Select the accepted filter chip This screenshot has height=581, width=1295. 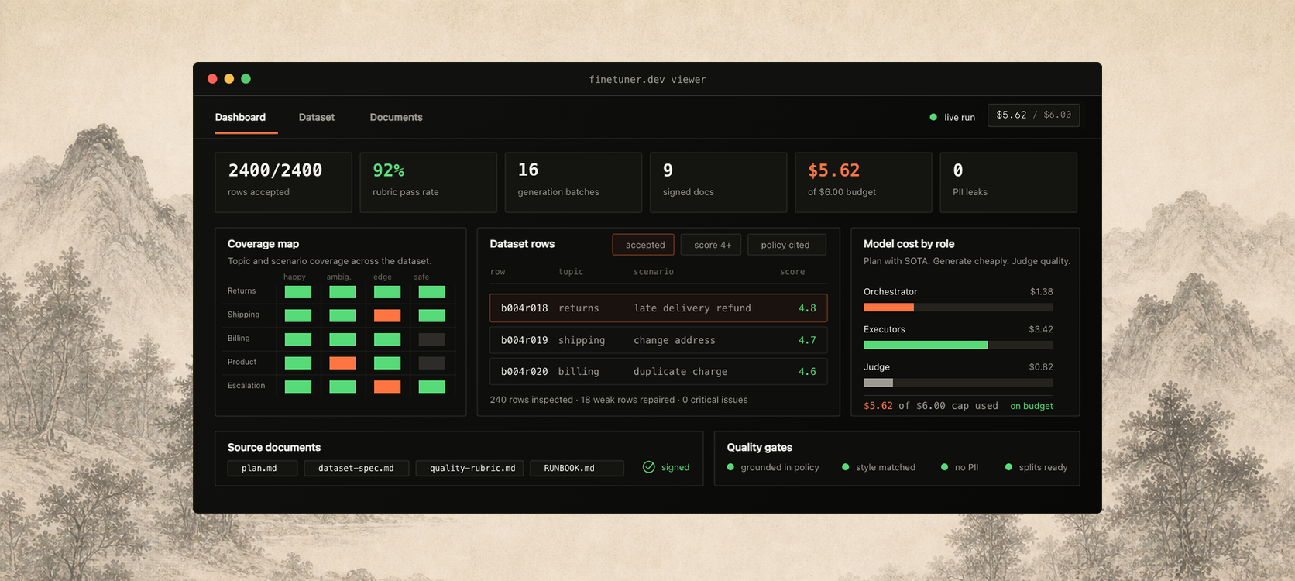point(644,245)
